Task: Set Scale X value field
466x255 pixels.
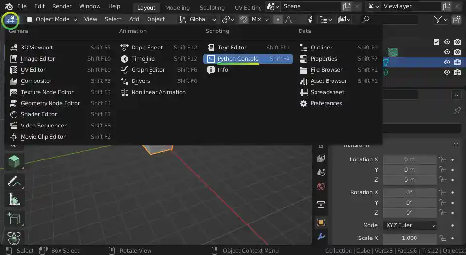Action: pos(410,238)
